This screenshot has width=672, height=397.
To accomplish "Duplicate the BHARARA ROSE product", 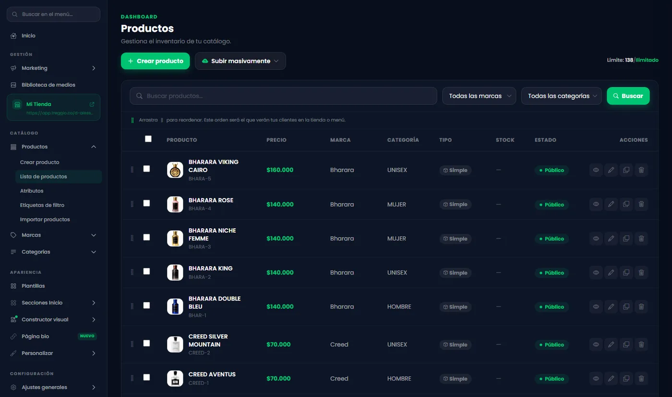I will pos(626,204).
